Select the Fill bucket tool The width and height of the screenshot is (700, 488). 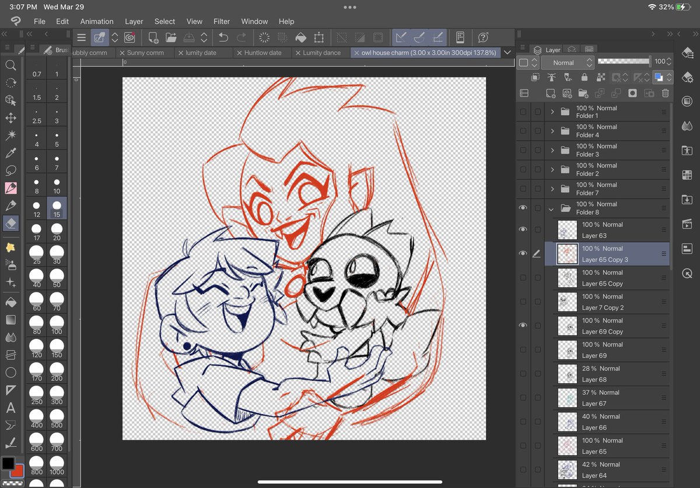[x=10, y=302]
